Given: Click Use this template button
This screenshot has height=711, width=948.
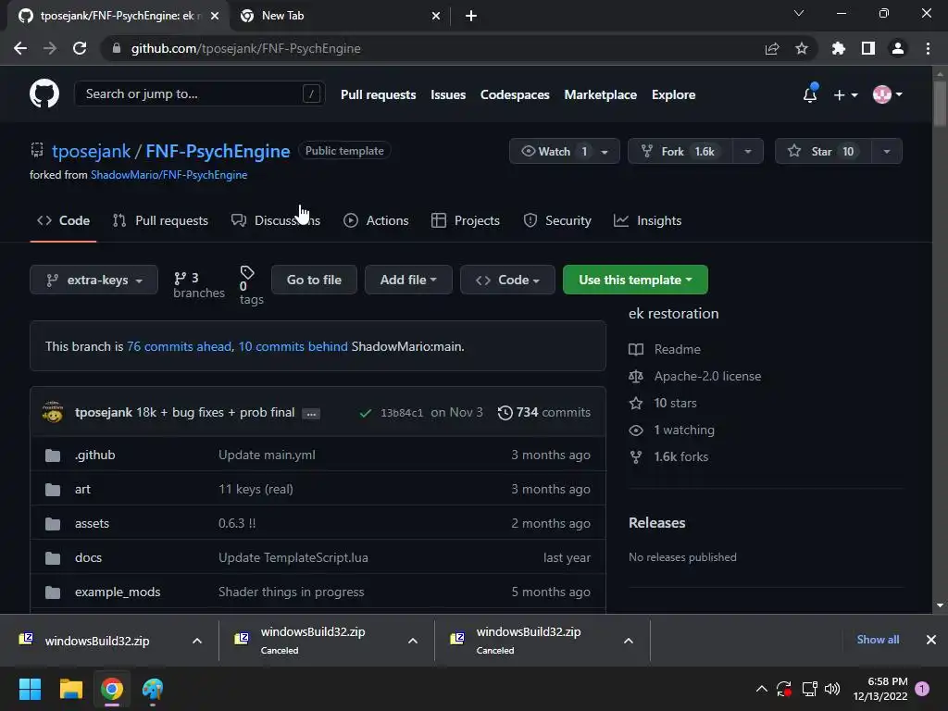Looking at the screenshot, I should pos(635,280).
